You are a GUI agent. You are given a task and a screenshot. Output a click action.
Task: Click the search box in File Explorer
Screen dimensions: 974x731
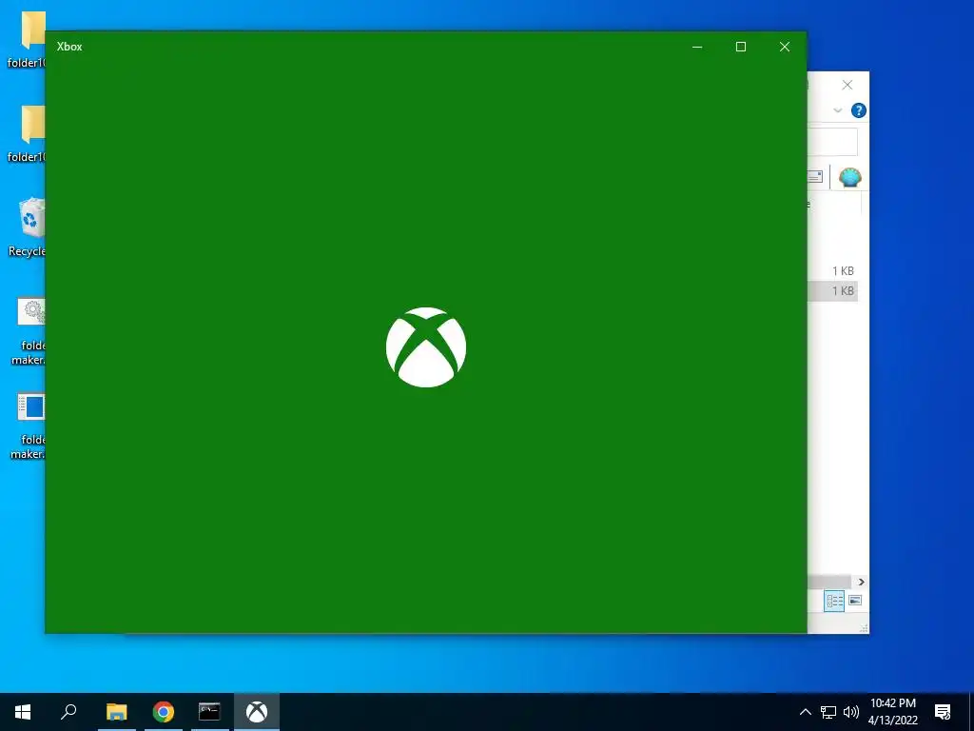click(x=832, y=142)
